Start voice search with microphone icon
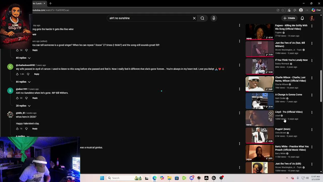Screen dimensions: 323x182 (214, 18)
